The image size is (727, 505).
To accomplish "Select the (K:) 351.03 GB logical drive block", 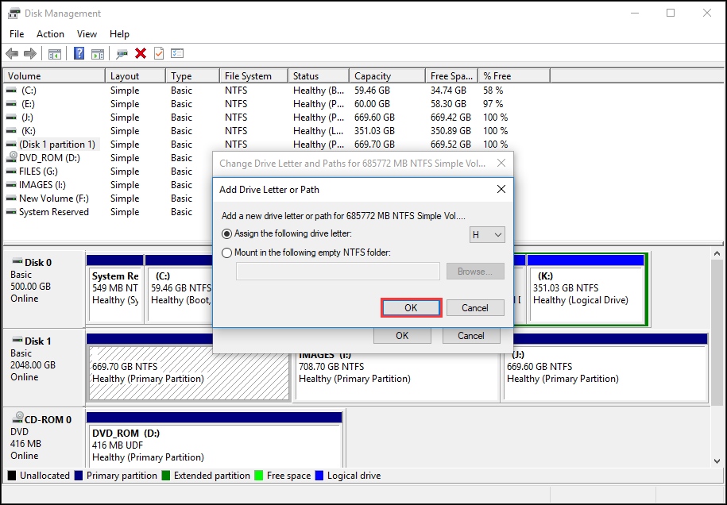I will (x=586, y=295).
